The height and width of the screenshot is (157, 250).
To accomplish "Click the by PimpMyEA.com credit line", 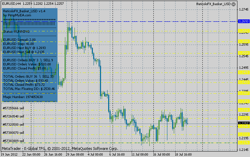I will coord(17,15).
